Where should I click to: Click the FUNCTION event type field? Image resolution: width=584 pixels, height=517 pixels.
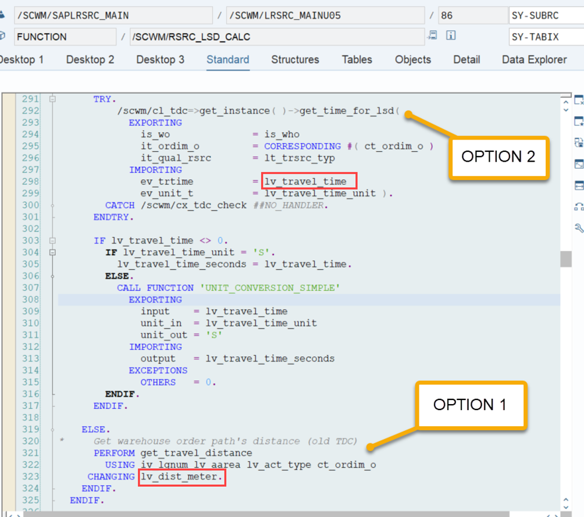[x=65, y=37]
